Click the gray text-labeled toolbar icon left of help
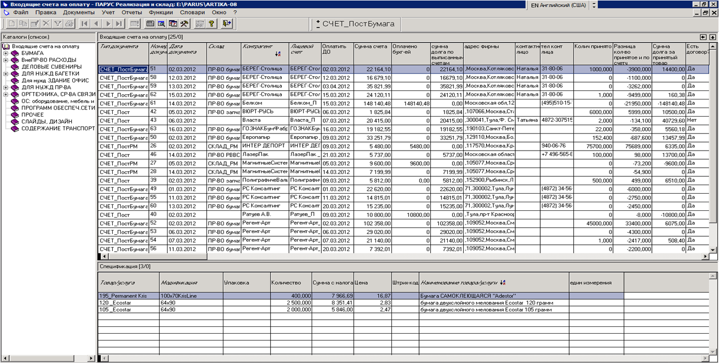The width and height of the screenshot is (719, 363). point(200,23)
